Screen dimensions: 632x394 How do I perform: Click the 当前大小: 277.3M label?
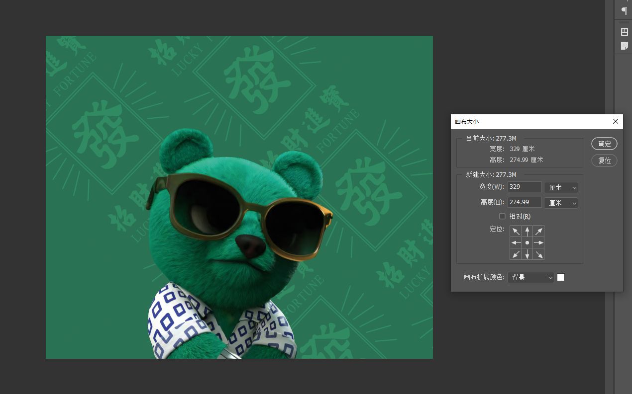tap(491, 138)
